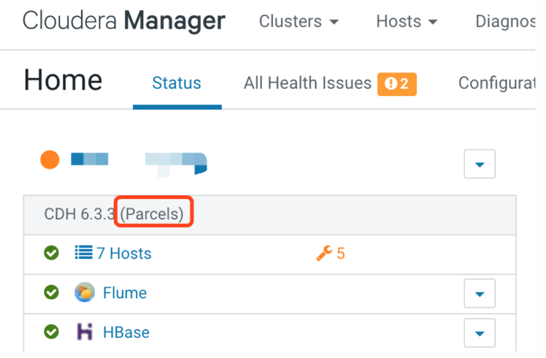This screenshot has width=546, height=358.
Task: Switch to the Status tab
Action: click(x=176, y=83)
